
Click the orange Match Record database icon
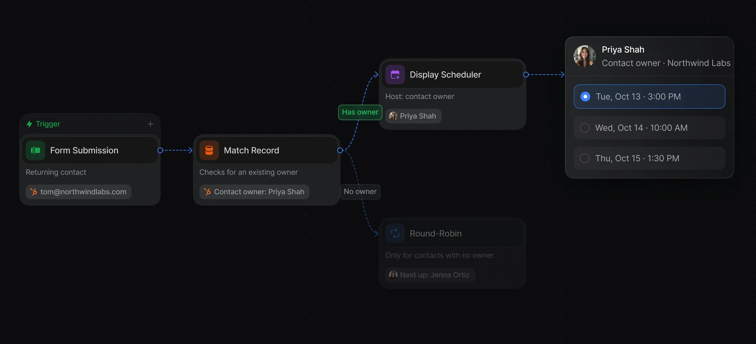(209, 150)
